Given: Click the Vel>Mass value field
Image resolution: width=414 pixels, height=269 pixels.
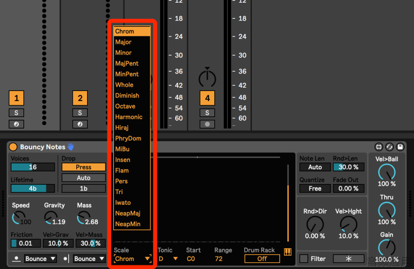Looking at the screenshot, I should (90, 243).
